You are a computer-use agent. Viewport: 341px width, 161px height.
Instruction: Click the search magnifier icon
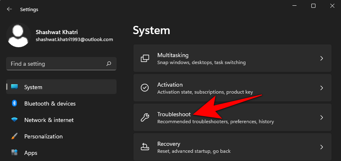[x=109, y=64]
